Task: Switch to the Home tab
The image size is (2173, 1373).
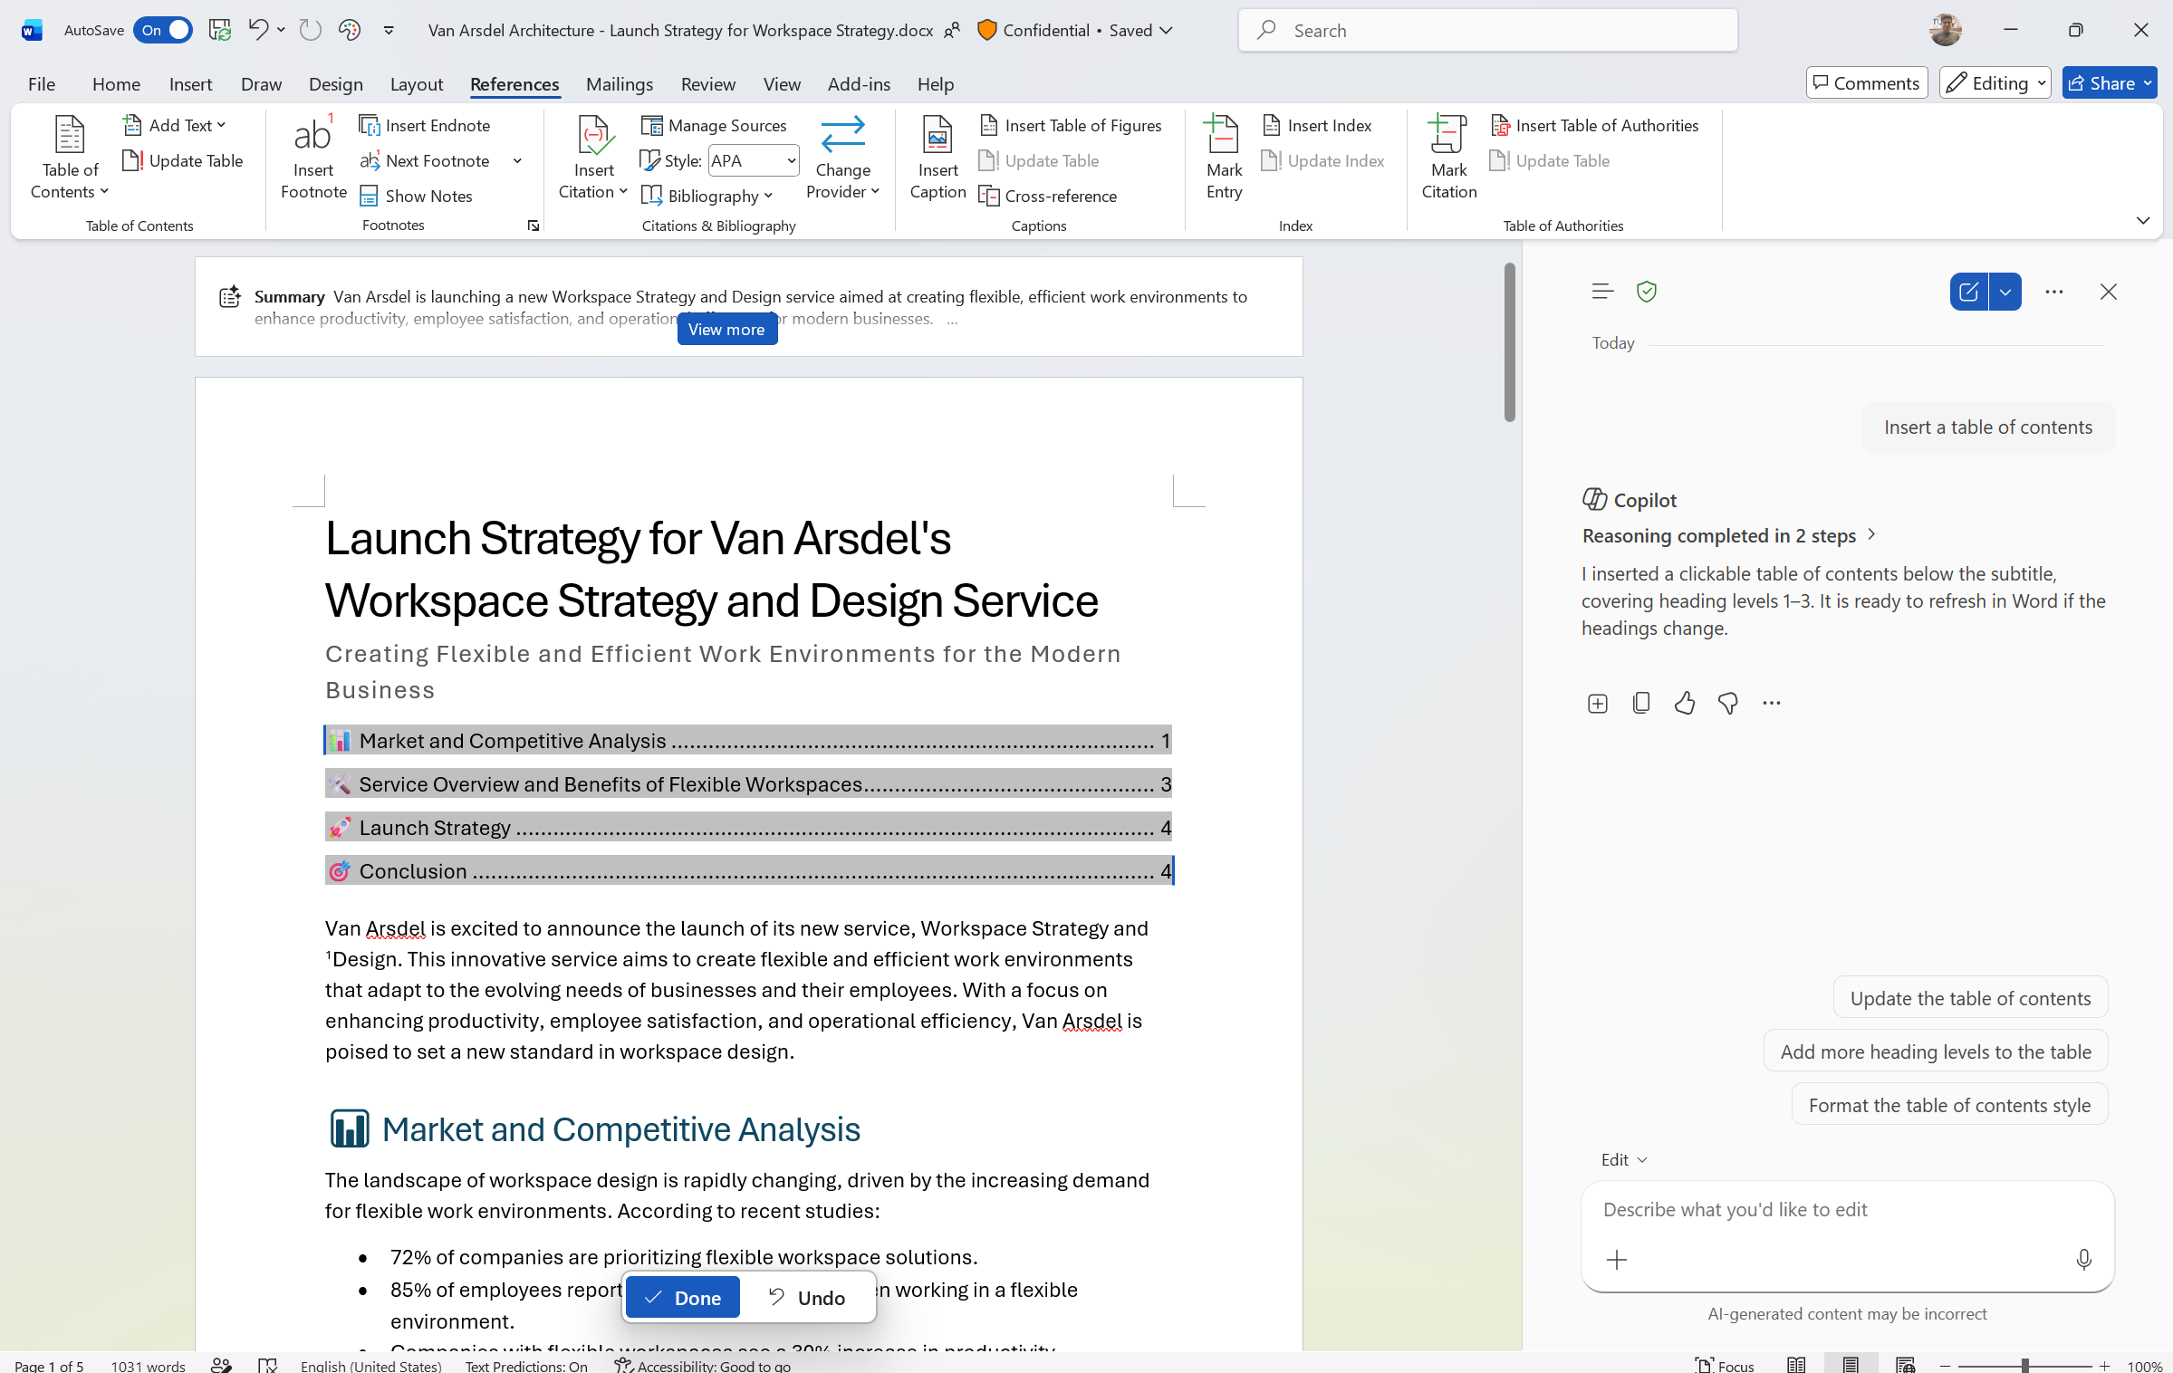Action: click(x=116, y=83)
